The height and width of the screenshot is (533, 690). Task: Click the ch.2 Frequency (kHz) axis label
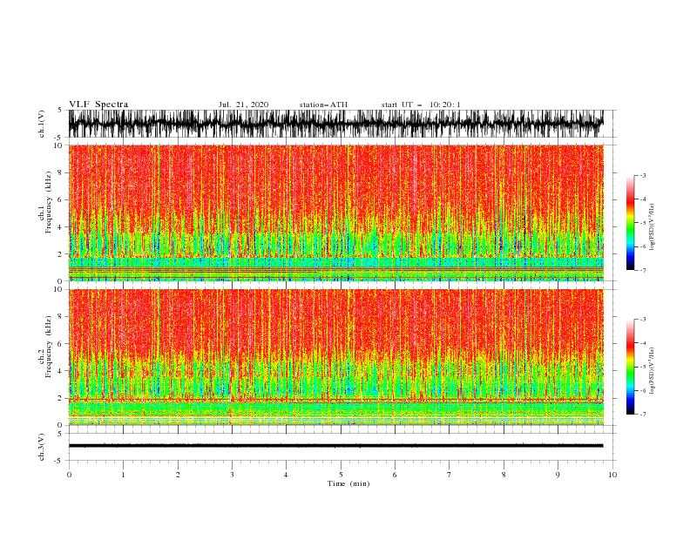pos(45,347)
